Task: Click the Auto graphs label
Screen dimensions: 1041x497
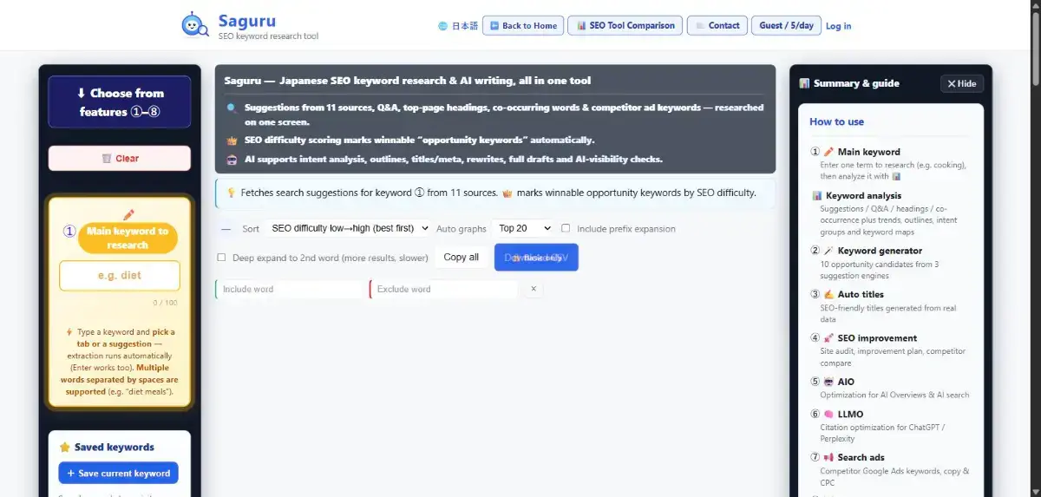Action: (461, 229)
